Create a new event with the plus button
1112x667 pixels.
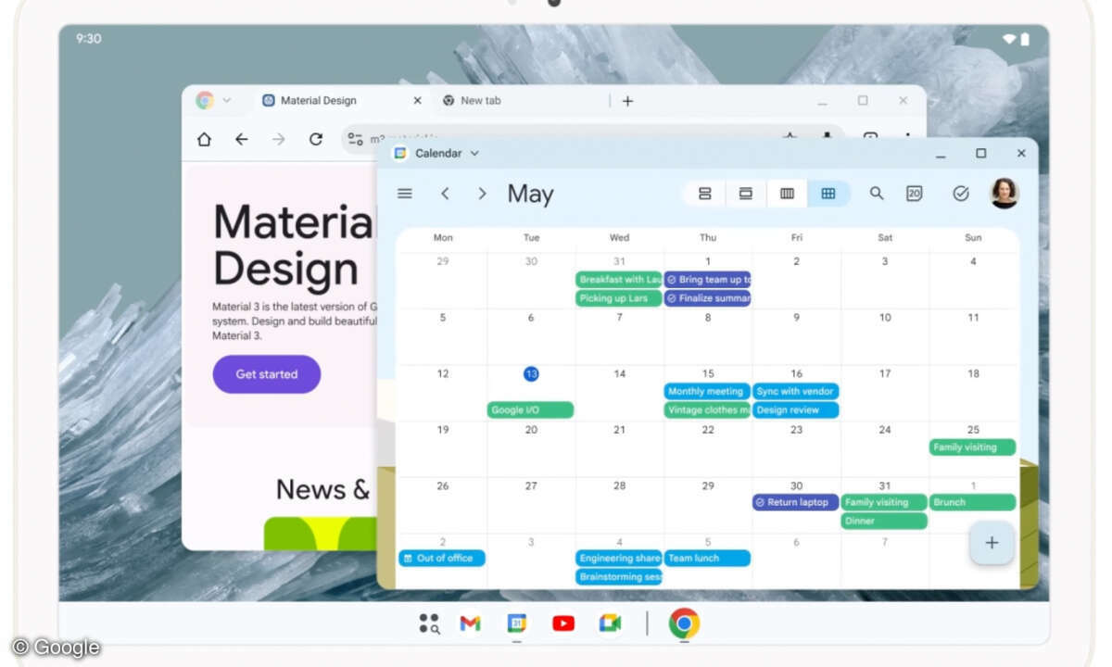pyautogui.click(x=992, y=543)
